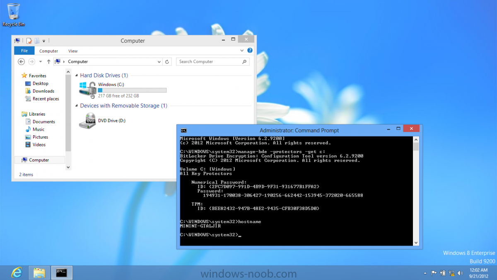Viewport: 497px width, 280px height.
Task: Go up one level with Up arrow
Action: pos(48,61)
